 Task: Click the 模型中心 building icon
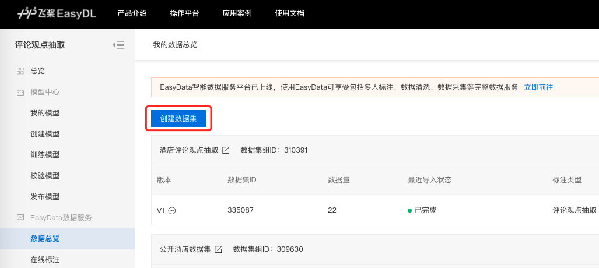point(20,92)
